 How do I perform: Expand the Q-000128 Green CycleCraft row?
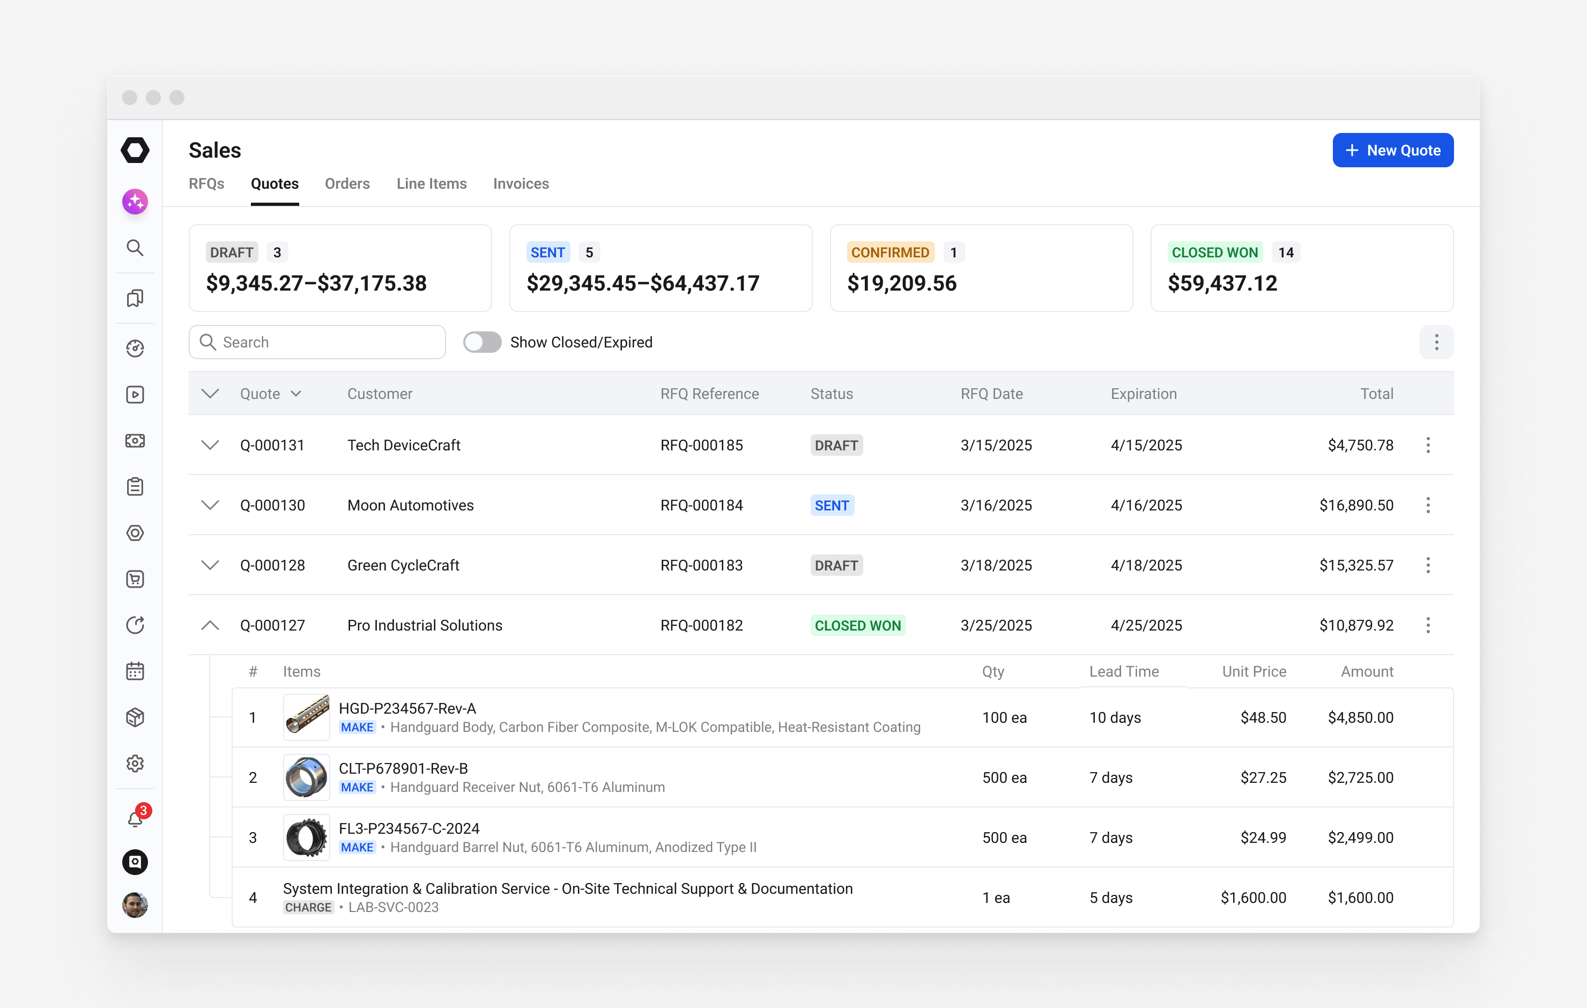coord(210,565)
